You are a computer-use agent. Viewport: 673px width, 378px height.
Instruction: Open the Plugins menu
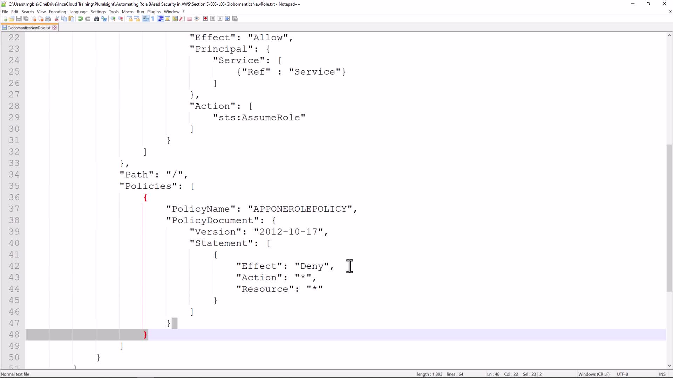tap(154, 12)
